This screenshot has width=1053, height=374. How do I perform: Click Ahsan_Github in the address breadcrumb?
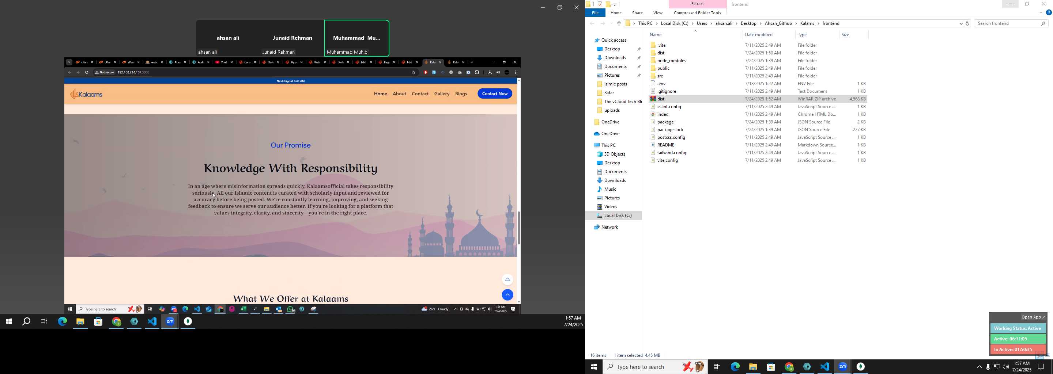[x=778, y=24]
